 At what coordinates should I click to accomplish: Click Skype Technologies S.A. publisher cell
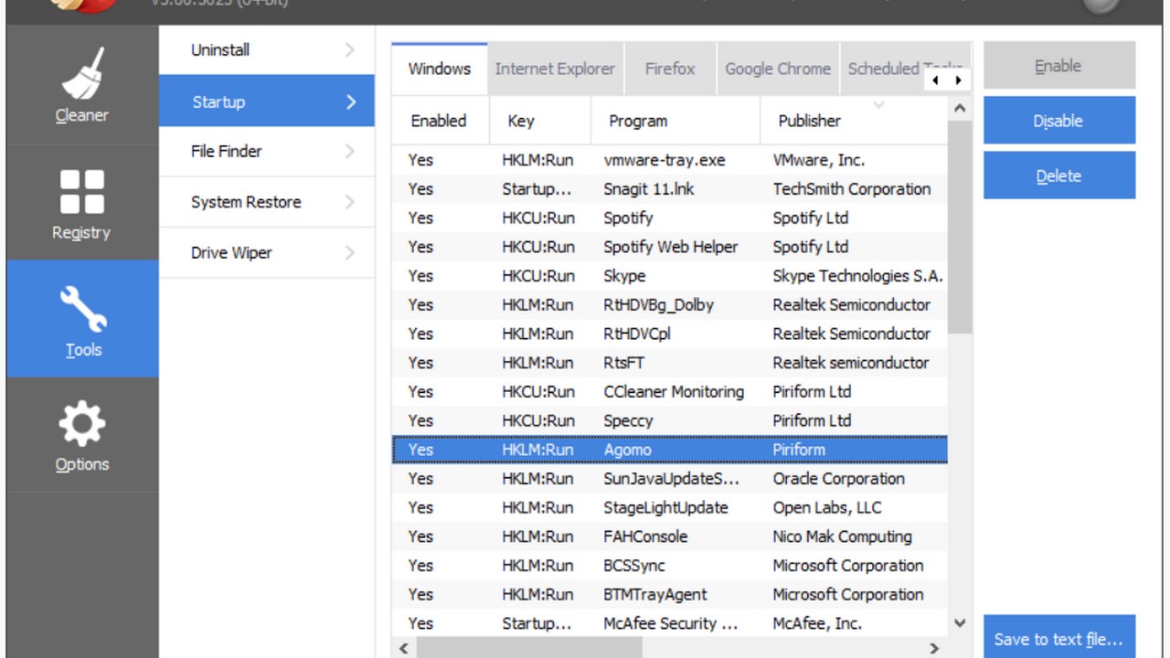coord(857,276)
